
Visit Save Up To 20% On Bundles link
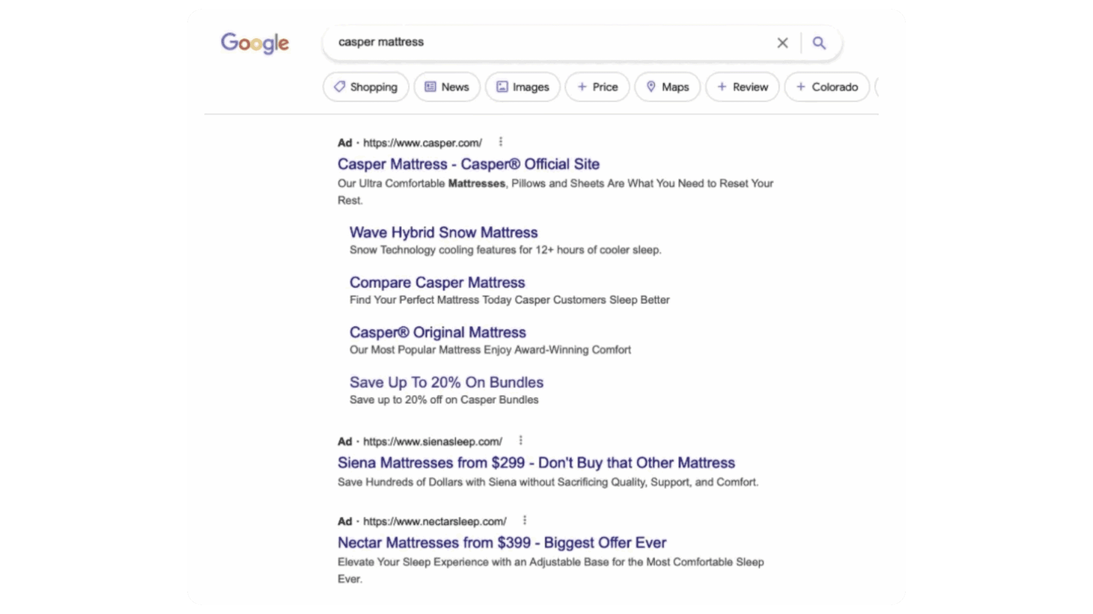(x=446, y=382)
